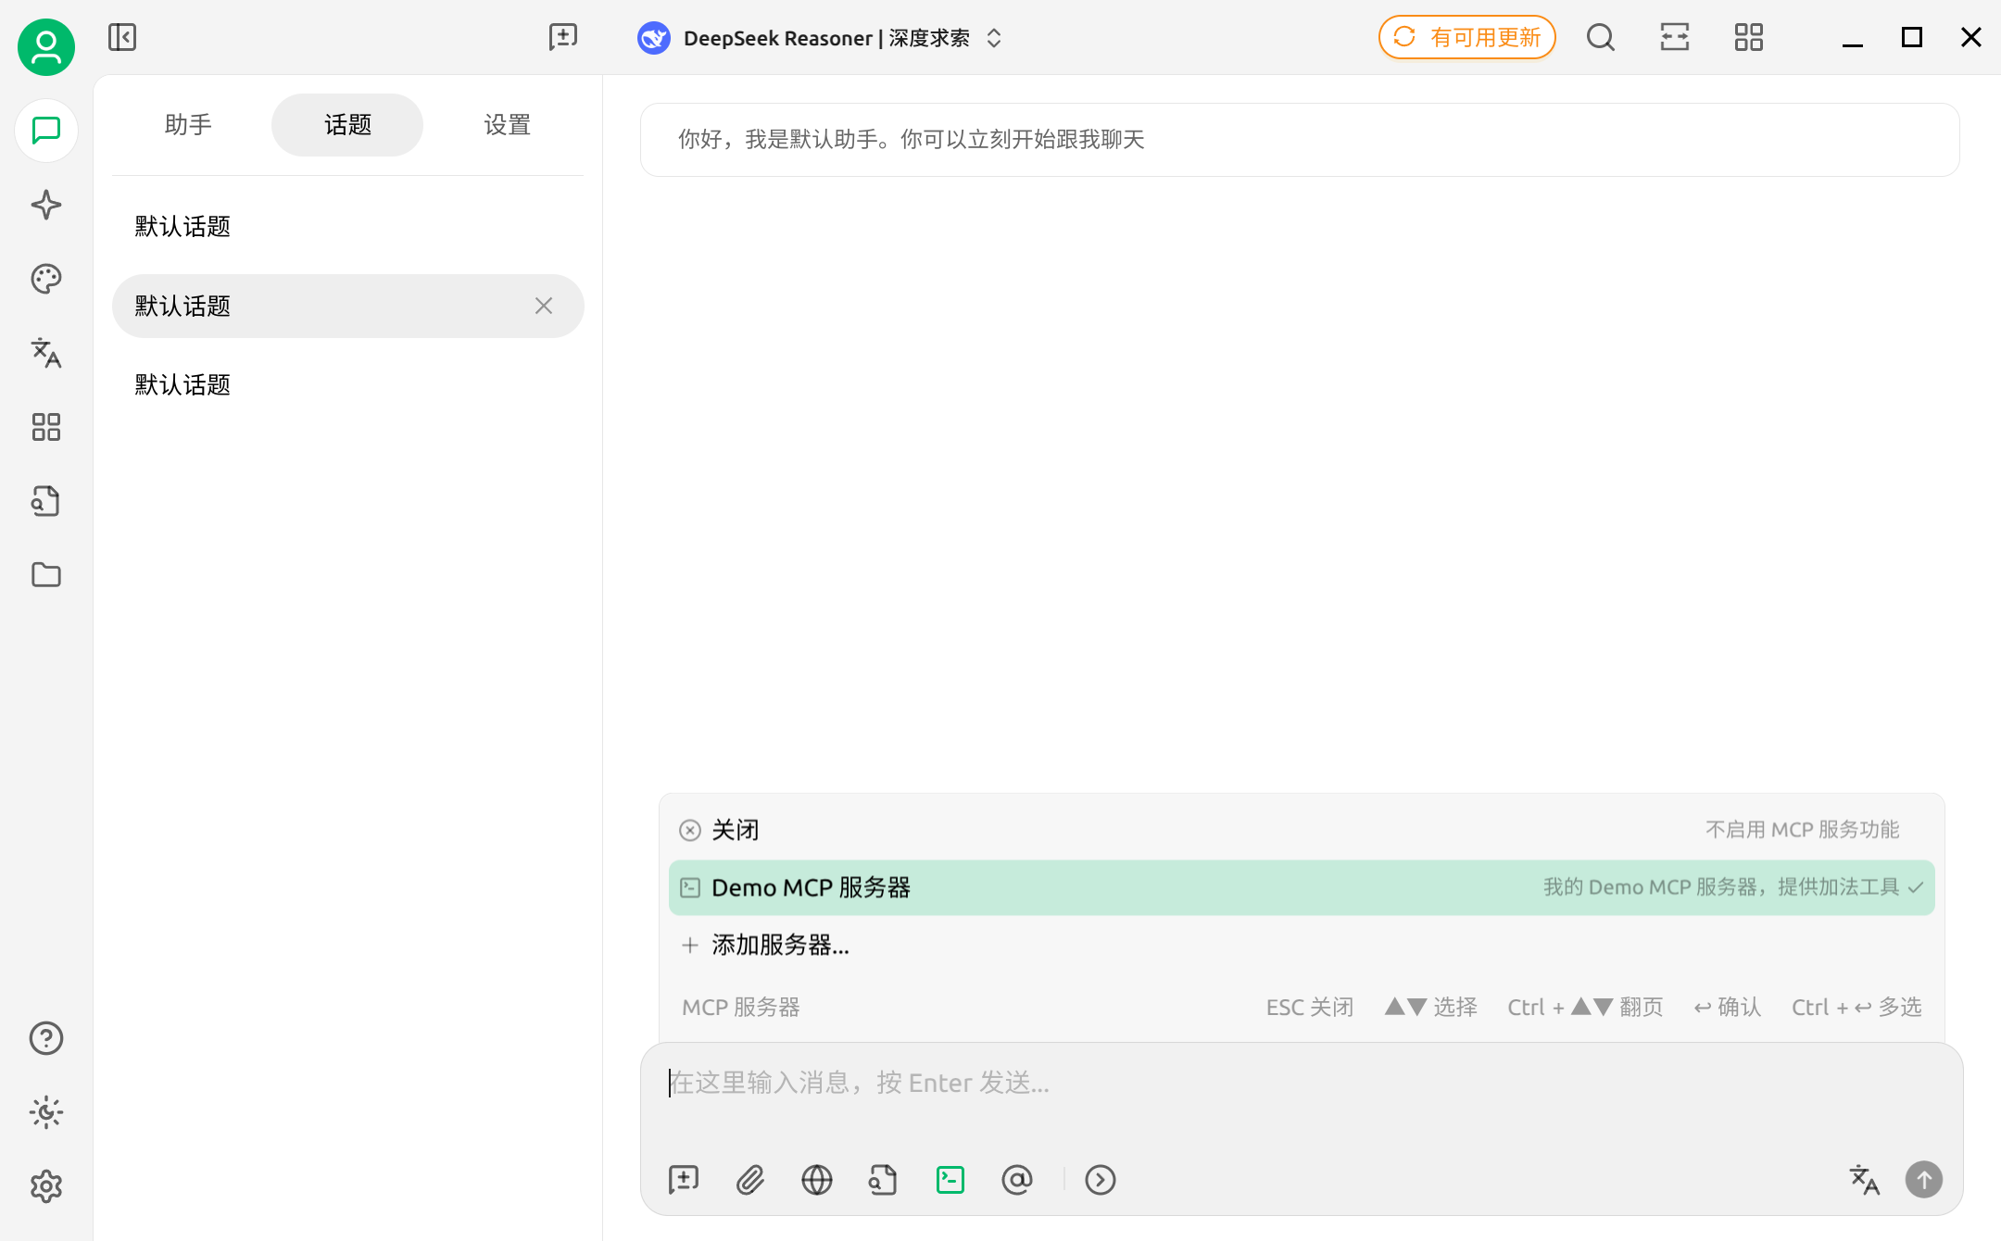Open translation page from sidebar

click(x=46, y=353)
